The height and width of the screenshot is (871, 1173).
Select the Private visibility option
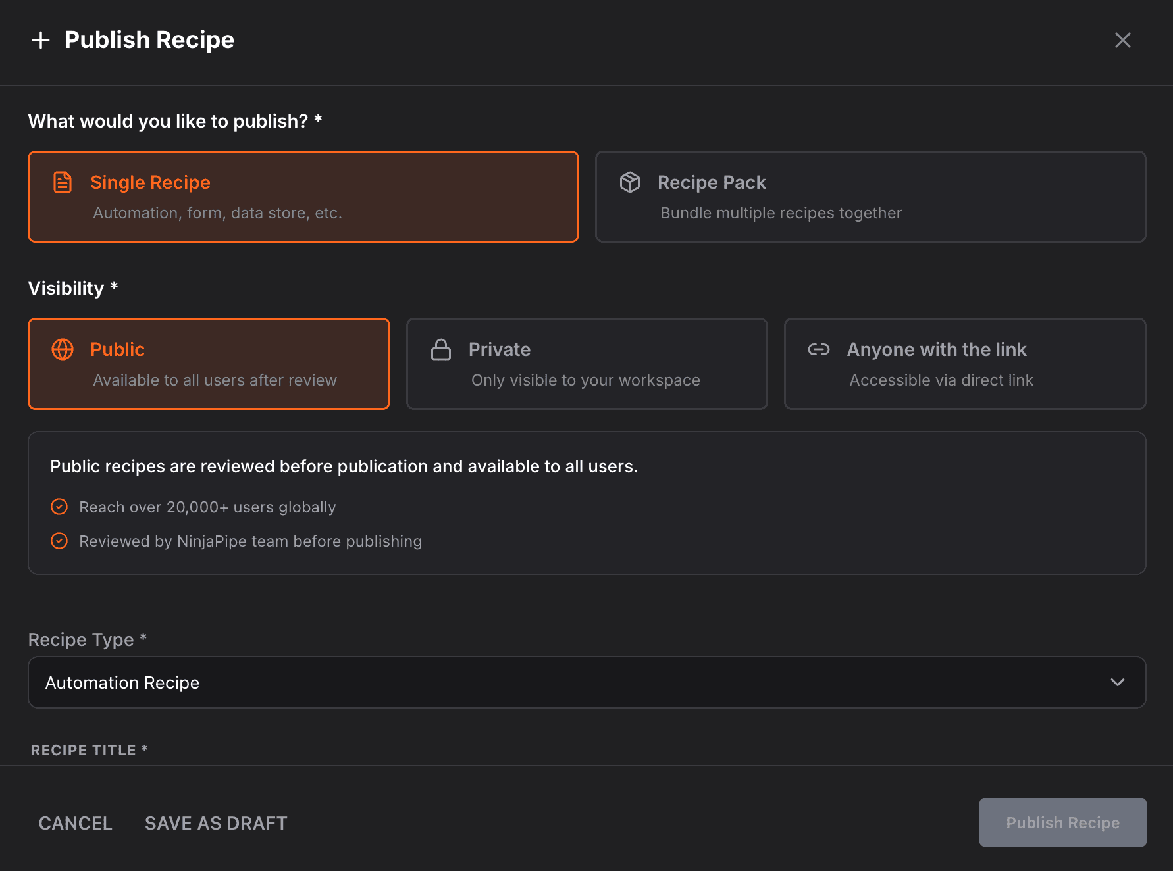(586, 364)
